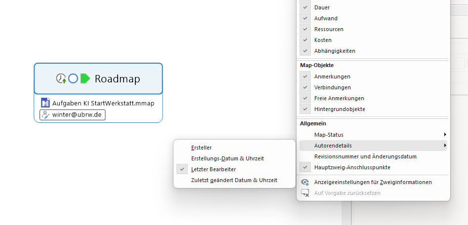The height and width of the screenshot is (225, 468).
Task: Click the mmap file attachment icon
Action: click(45, 103)
